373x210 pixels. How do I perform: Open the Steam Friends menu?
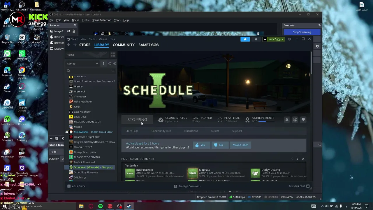tap(93, 39)
